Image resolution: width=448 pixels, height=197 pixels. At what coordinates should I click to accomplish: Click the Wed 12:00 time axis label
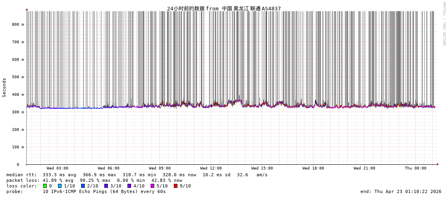(211, 168)
